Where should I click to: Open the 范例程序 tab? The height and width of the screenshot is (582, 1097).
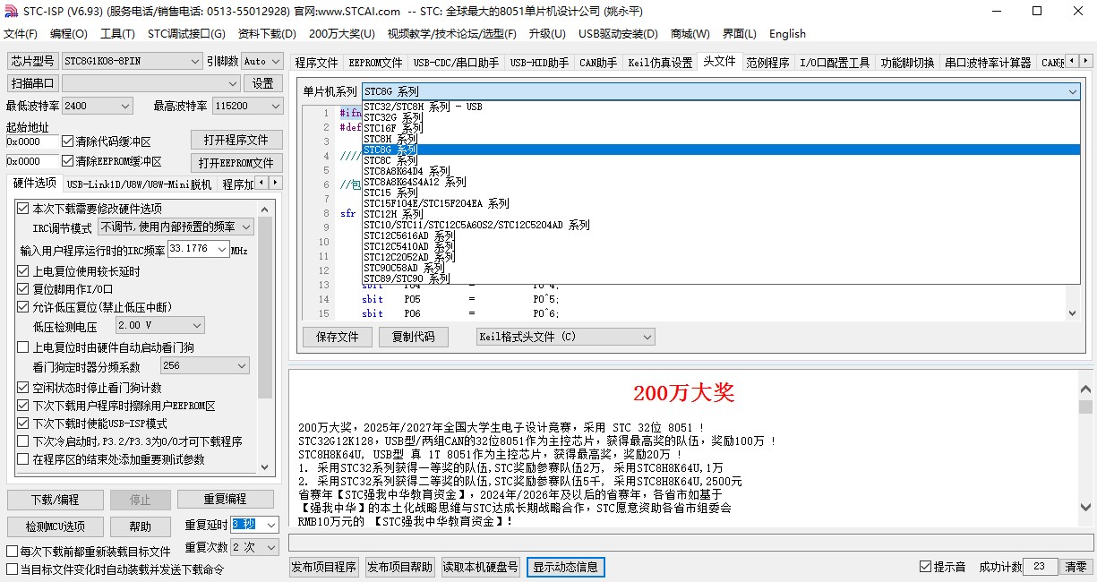768,63
